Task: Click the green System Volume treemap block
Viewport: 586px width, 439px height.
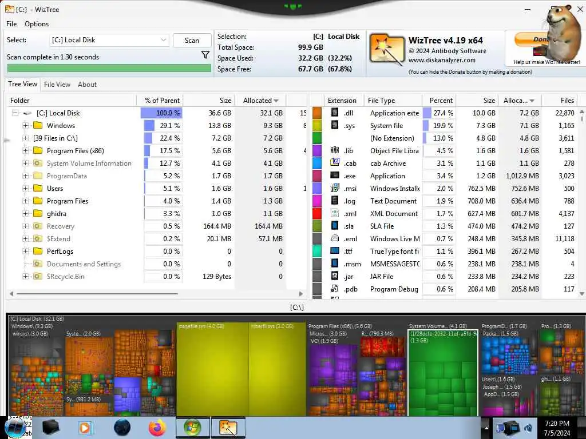Action: tap(443, 373)
